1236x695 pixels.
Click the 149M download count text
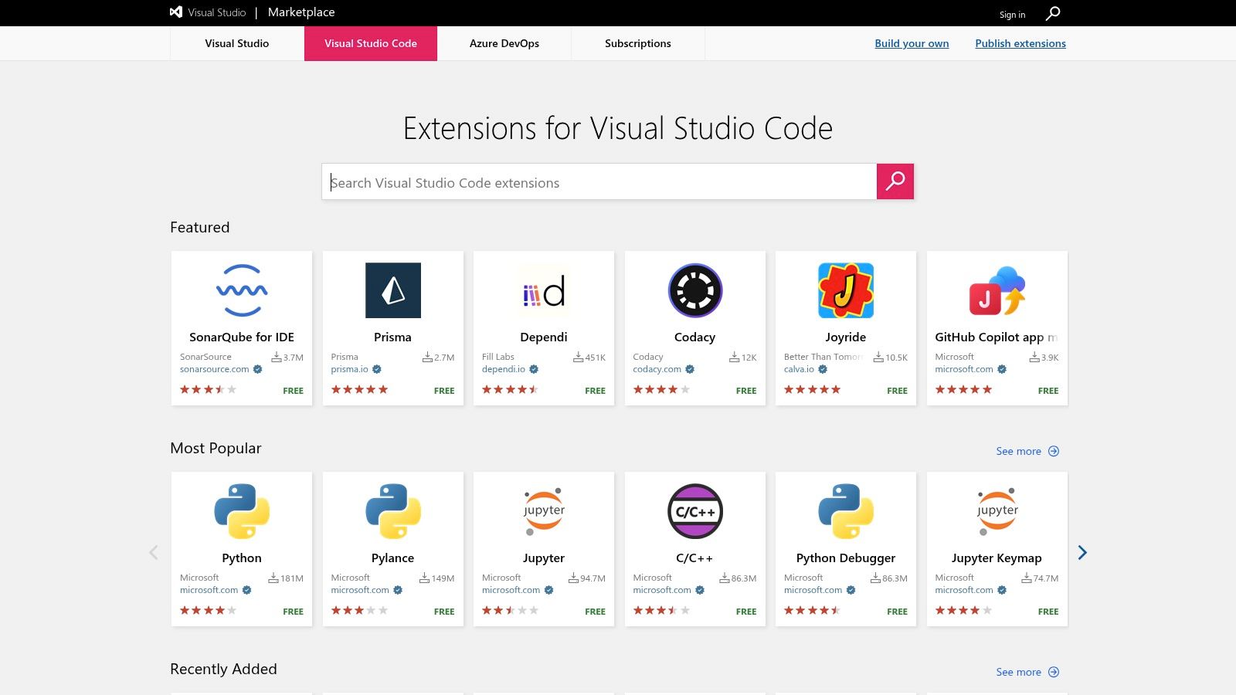[443, 578]
